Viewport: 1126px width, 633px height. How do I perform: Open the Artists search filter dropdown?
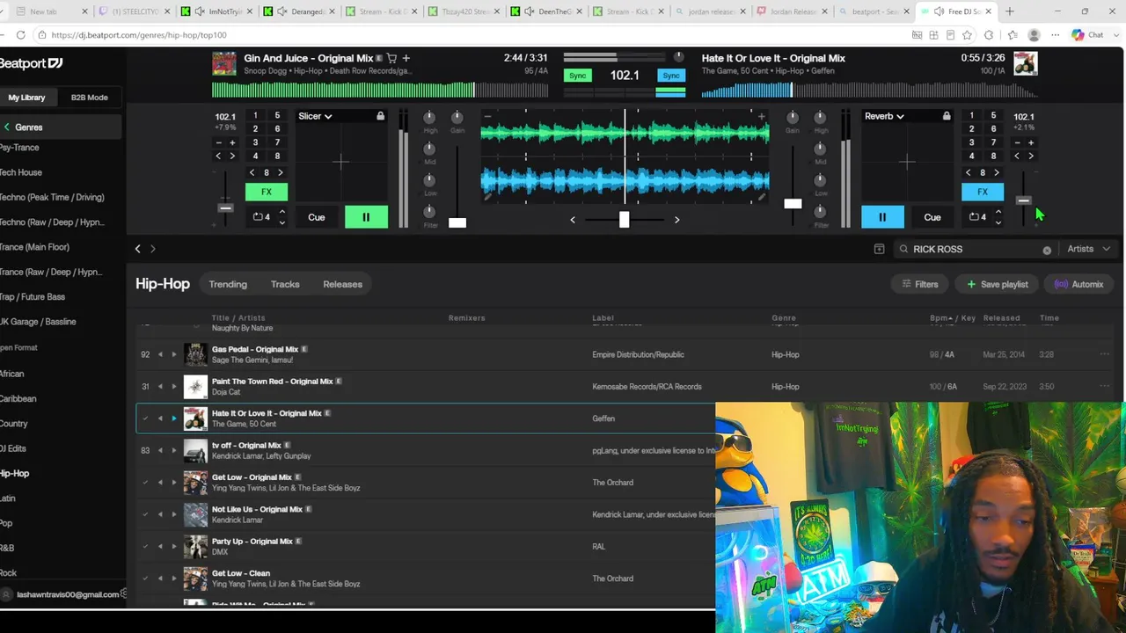tap(1089, 249)
